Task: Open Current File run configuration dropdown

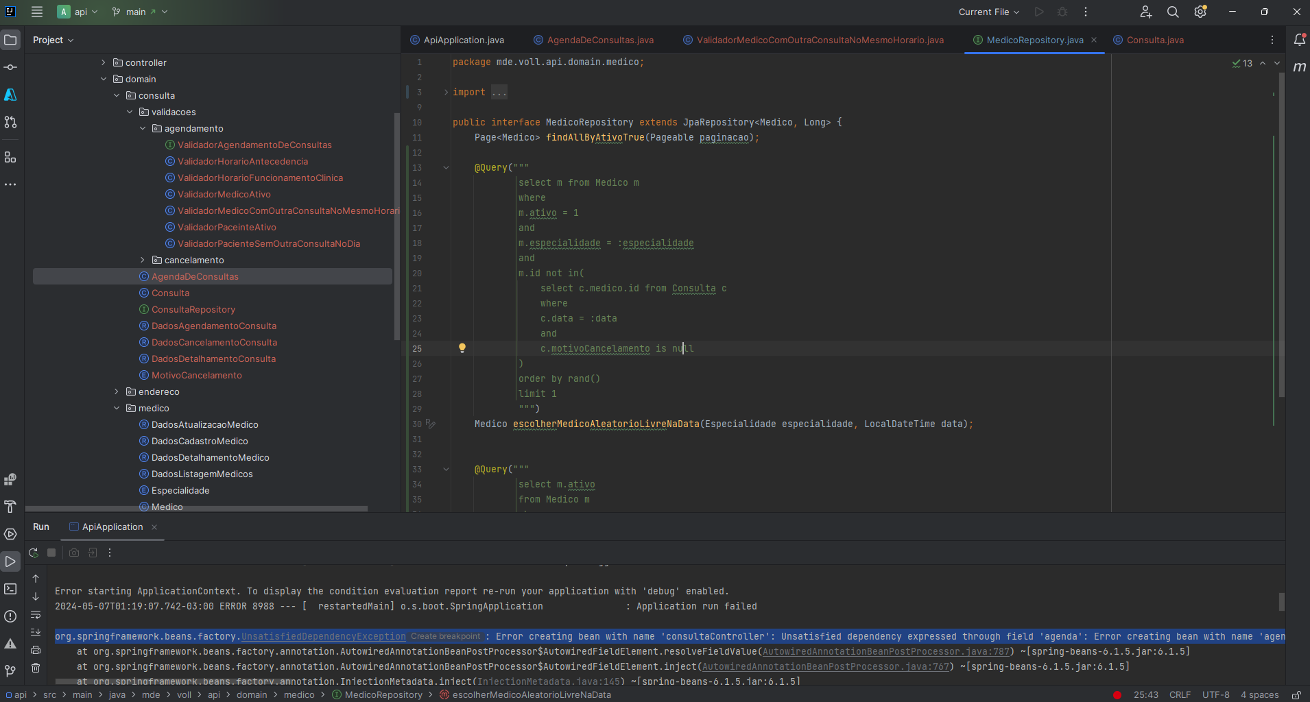Action: click(988, 12)
